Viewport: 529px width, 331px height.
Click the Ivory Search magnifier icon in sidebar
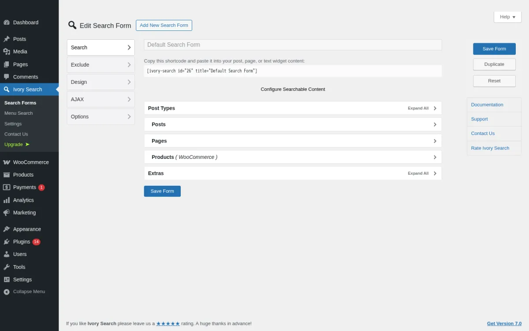coord(7,89)
